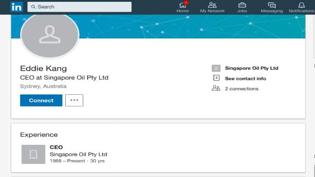Click Singapore Oil Pty Ltd under Experience

[x=78, y=154]
